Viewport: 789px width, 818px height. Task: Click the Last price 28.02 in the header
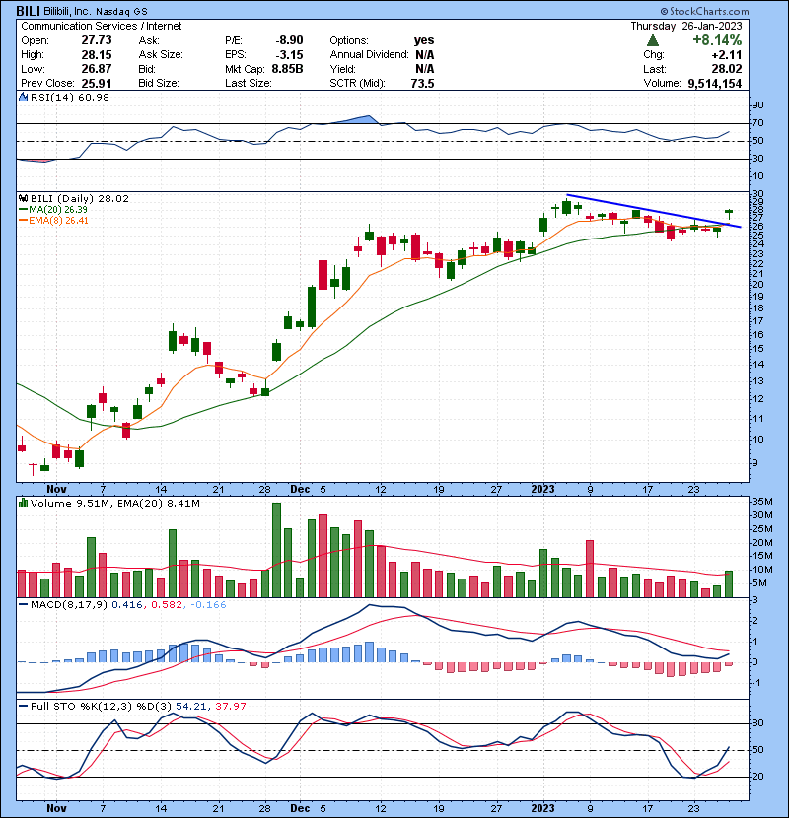pyautogui.click(x=727, y=69)
